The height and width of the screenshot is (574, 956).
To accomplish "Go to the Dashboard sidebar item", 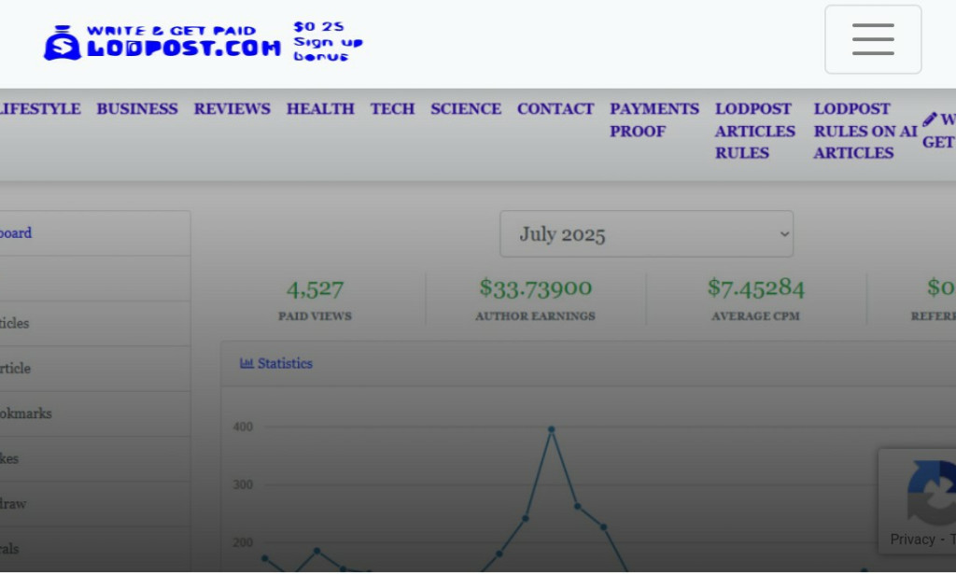I will click(14, 232).
